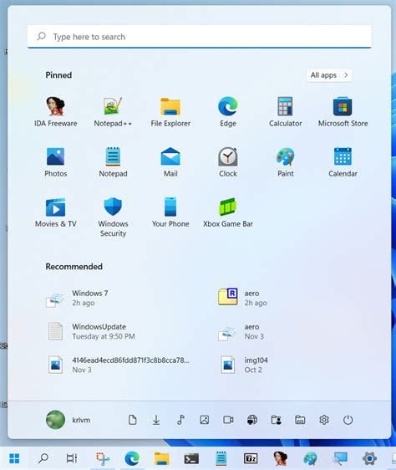Open File Explorer shortcut in Start footer
The image size is (396, 470).
pyautogui.click(x=300, y=420)
